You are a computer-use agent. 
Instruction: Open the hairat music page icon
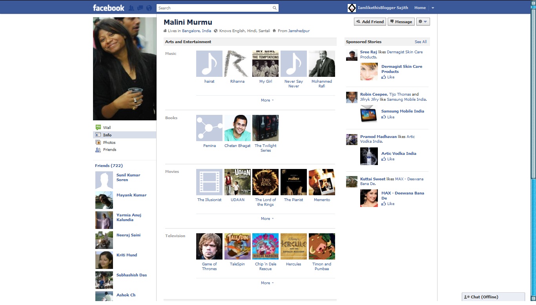pos(209,64)
